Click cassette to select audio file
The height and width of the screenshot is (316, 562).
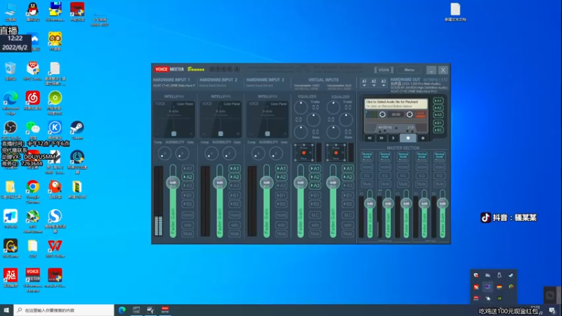coord(396,104)
